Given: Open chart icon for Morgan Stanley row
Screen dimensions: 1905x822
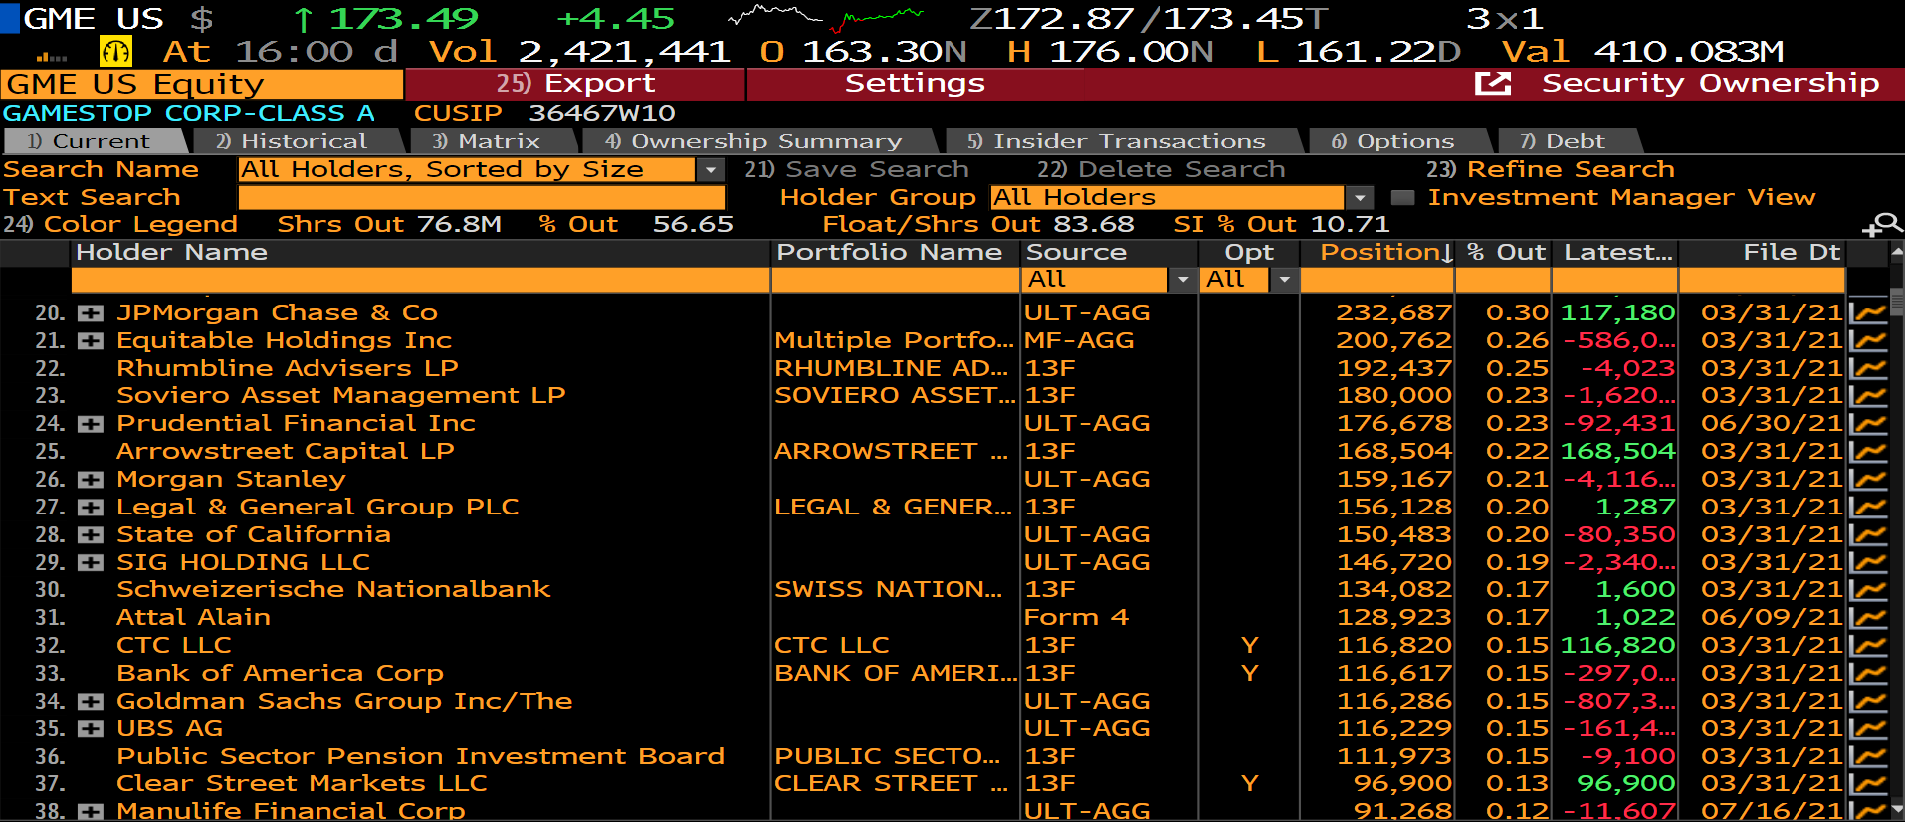Looking at the screenshot, I should tap(1868, 480).
